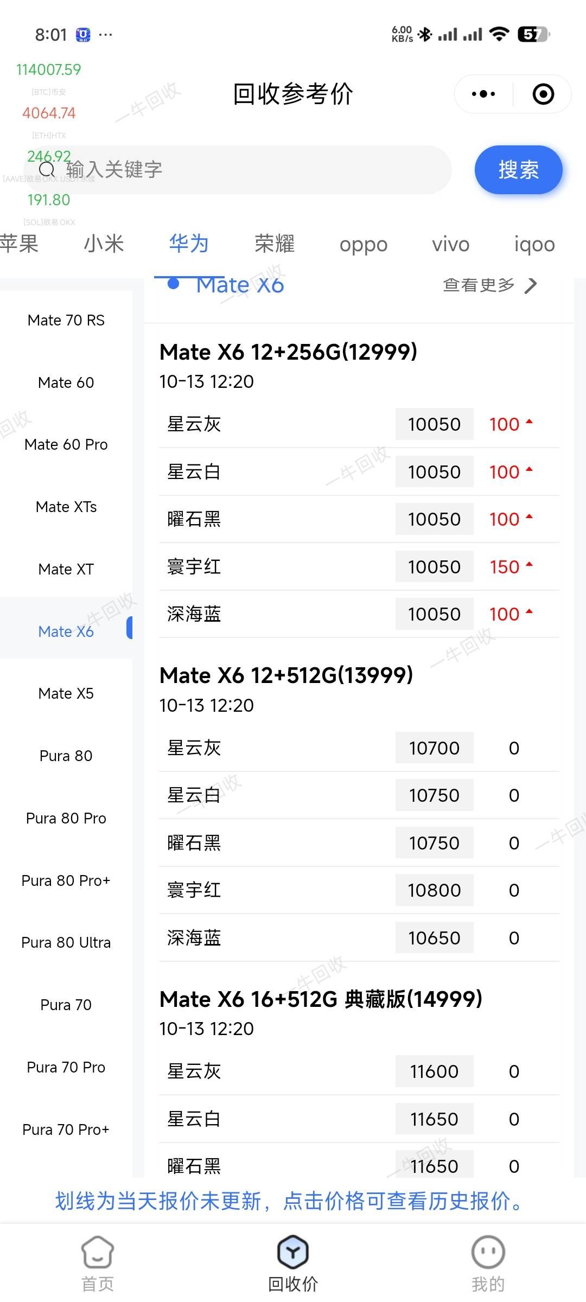
Task: Select Mate 60 Pro in sidebar
Action: pos(66,444)
